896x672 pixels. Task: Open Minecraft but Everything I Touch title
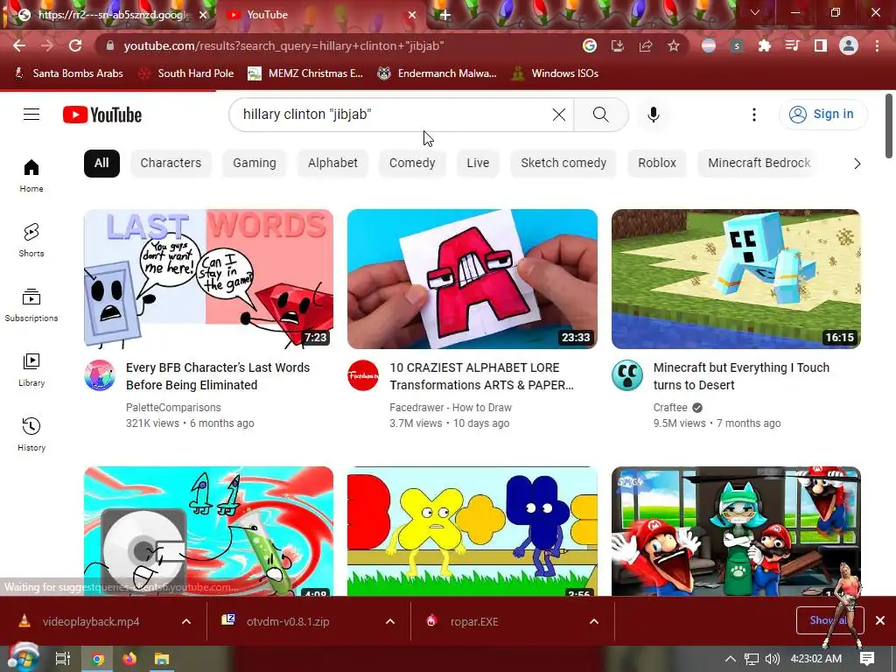pos(741,376)
